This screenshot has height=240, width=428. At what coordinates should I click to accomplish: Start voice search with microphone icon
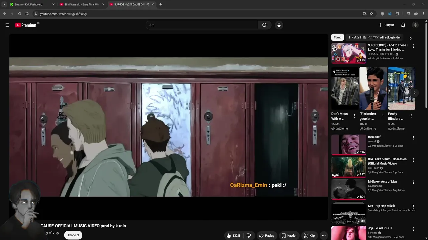pos(279,25)
